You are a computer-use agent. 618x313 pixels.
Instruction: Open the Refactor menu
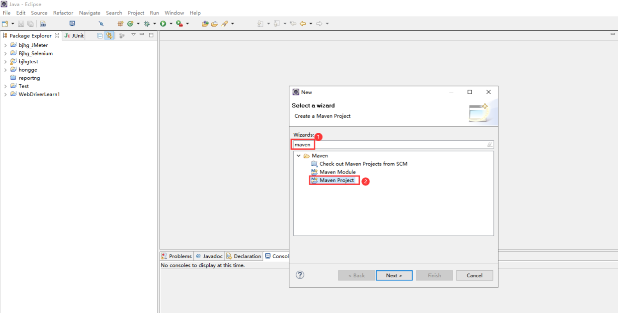(63, 13)
